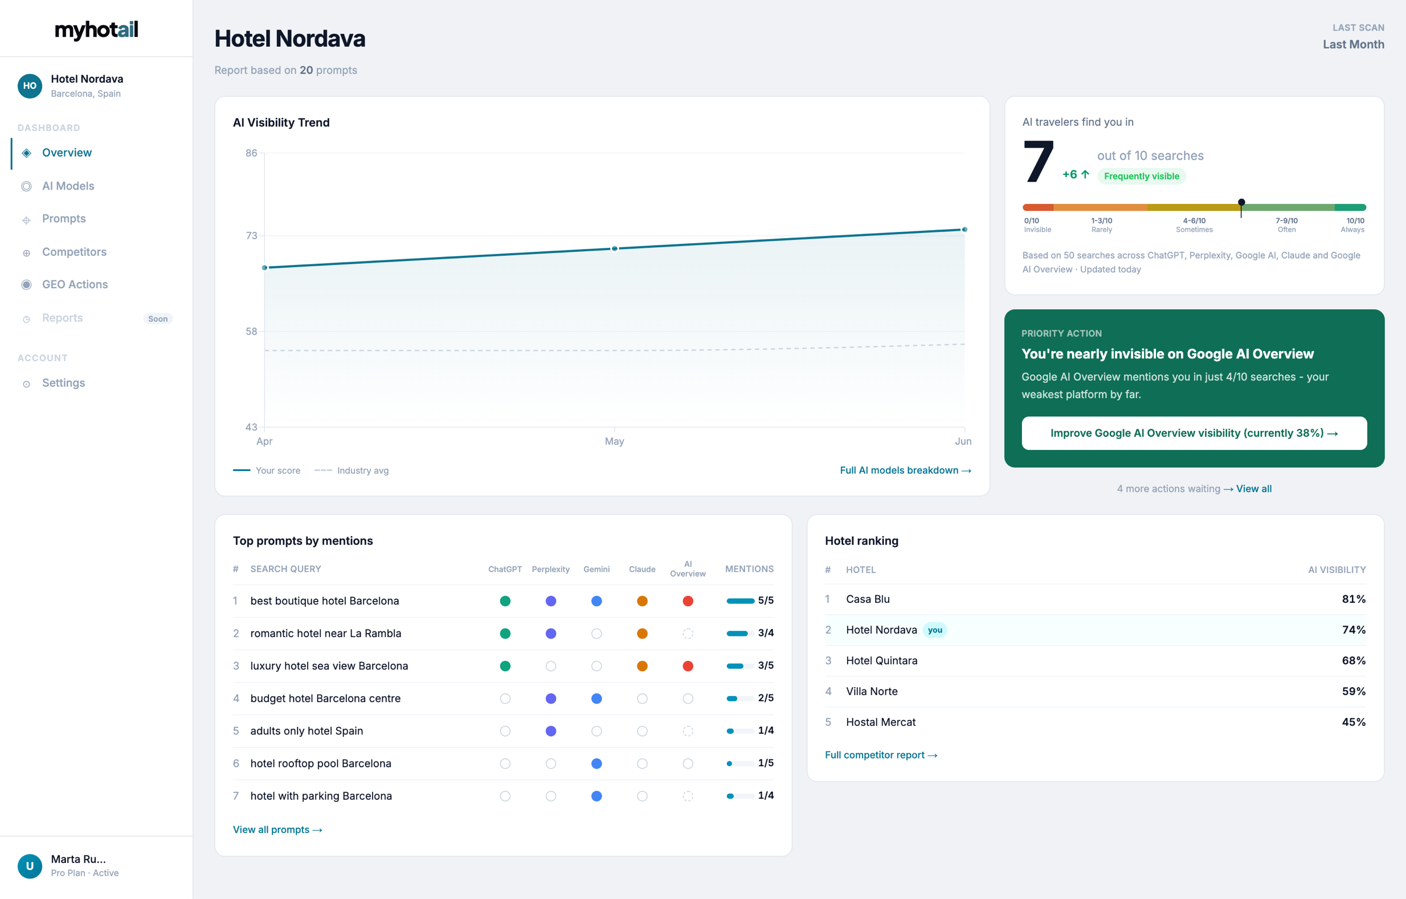Click Claude dot for best boutique hotel Barcelona

[641, 600]
